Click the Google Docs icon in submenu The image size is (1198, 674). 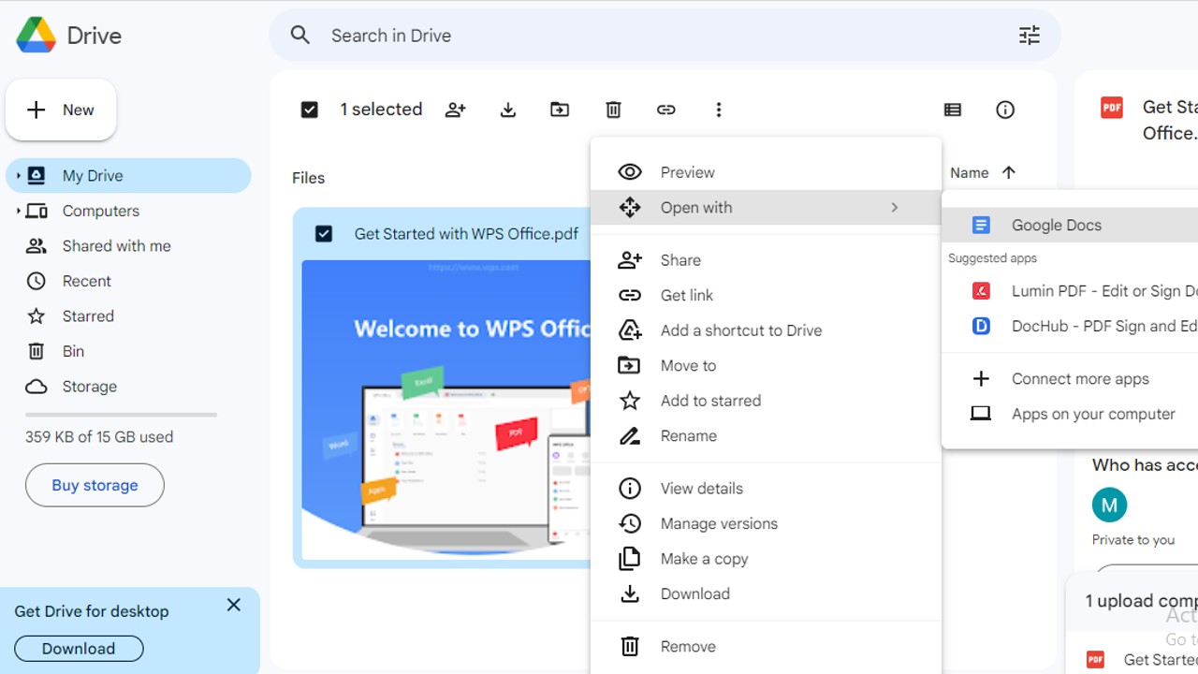pos(981,225)
